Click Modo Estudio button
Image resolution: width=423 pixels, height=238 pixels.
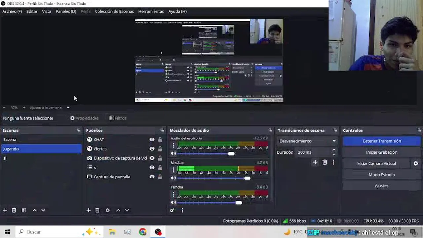(382, 175)
